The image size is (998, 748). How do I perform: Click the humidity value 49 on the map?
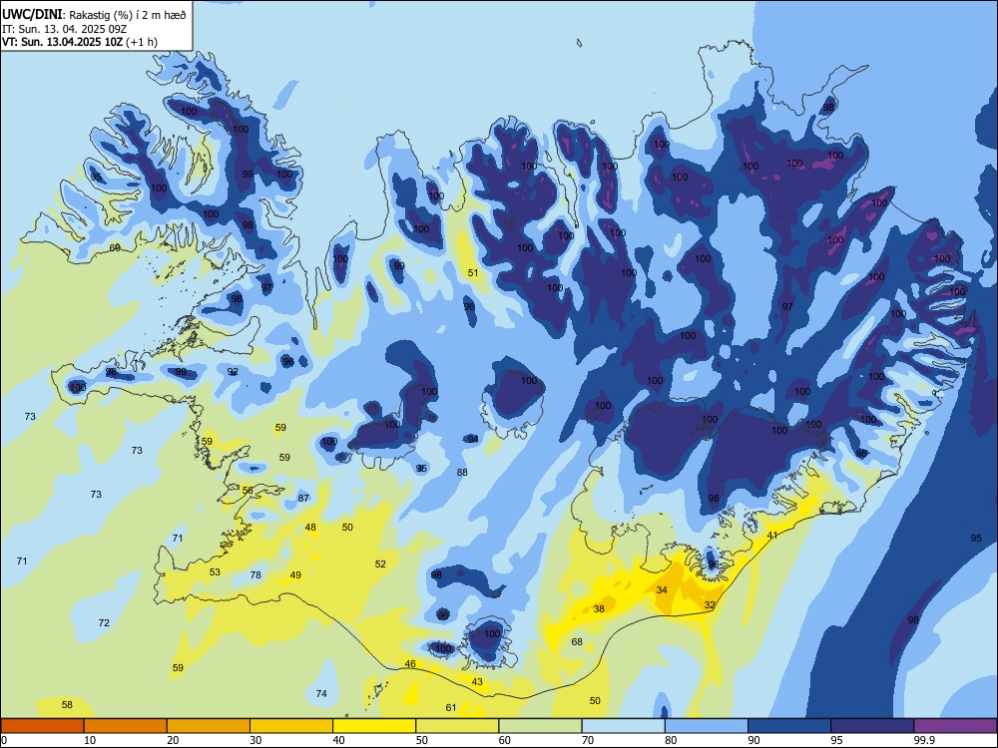[x=295, y=574]
